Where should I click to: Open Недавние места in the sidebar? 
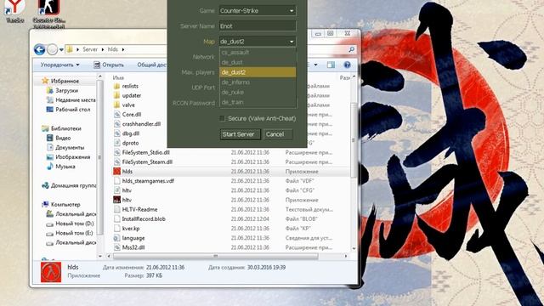pyautogui.click(x=76, y=100)
